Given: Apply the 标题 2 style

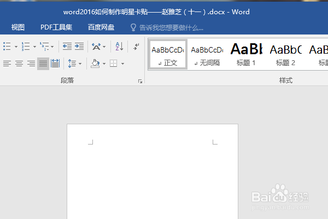Looking at the screenshot, I should click(285, 55).
